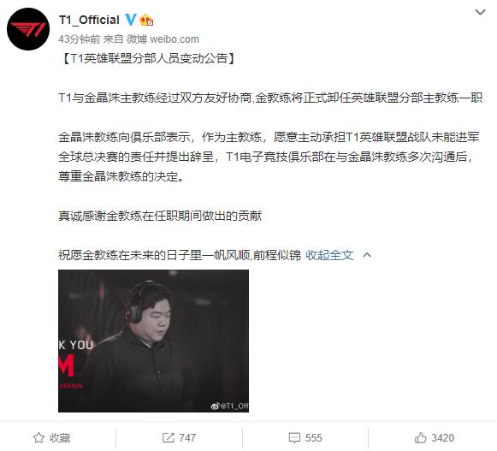Click the 【T1英雄联盟分部人员变动公告】 title text
This screenshot has height=451, width=497.
[148, 58]
